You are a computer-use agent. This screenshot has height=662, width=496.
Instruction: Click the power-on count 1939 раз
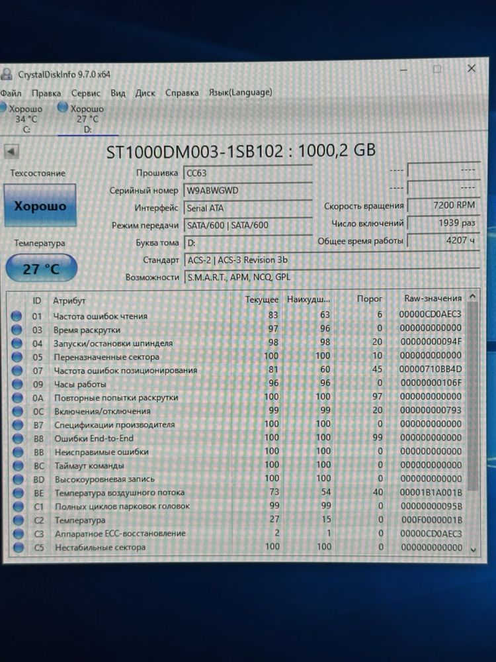click(x=443, y=222)
